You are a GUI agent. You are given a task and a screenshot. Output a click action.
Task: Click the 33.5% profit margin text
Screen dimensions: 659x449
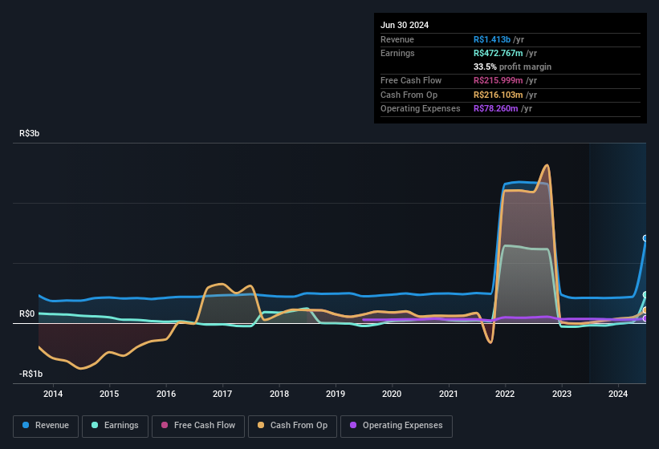click(512, 67)
